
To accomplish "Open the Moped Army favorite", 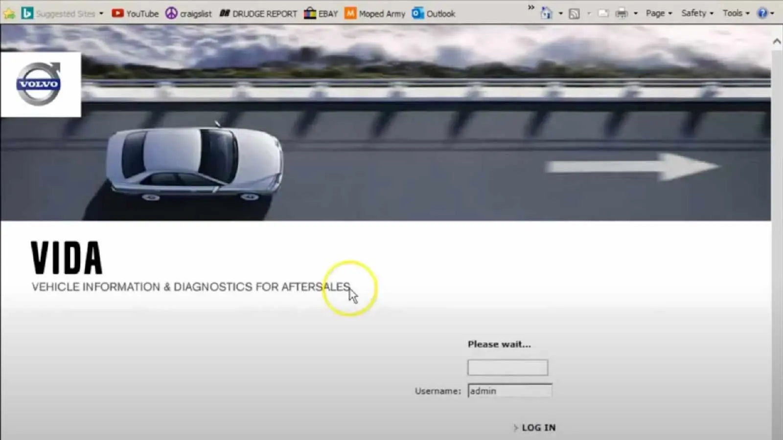I will (375, 13).
